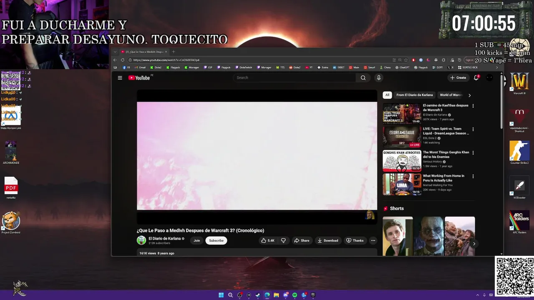Viewport: 534px width, 300px height.
Task: Click the YouTube logo
Action: coord(139,78)
